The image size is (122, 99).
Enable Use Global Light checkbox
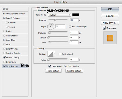[x=70, y=26]
